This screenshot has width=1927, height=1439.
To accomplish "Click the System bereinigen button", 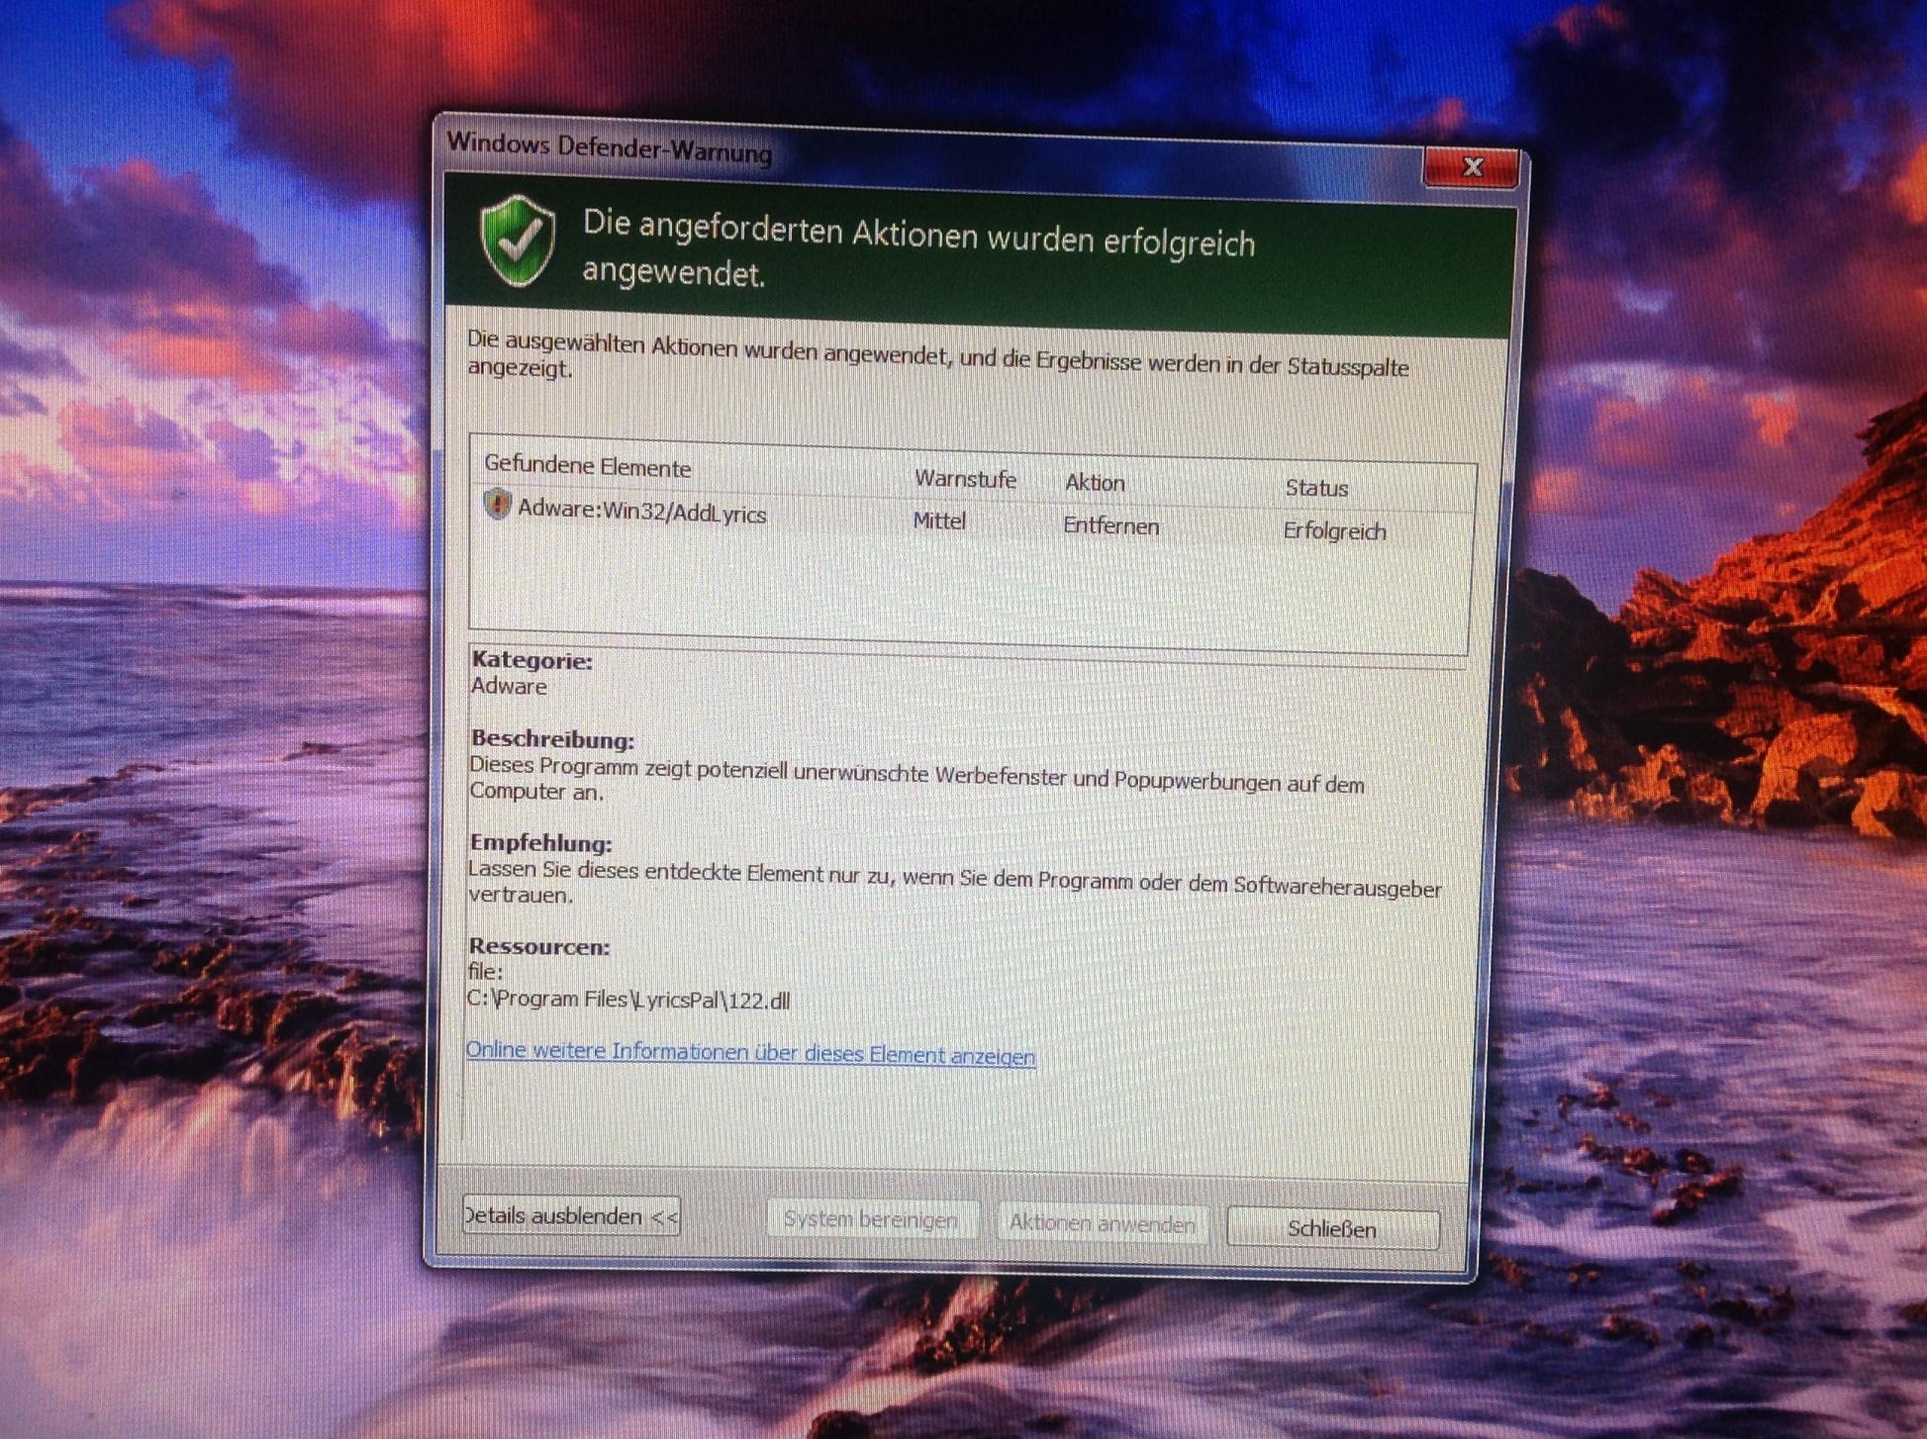I will pyautogui.click(x=870, y=1219).
